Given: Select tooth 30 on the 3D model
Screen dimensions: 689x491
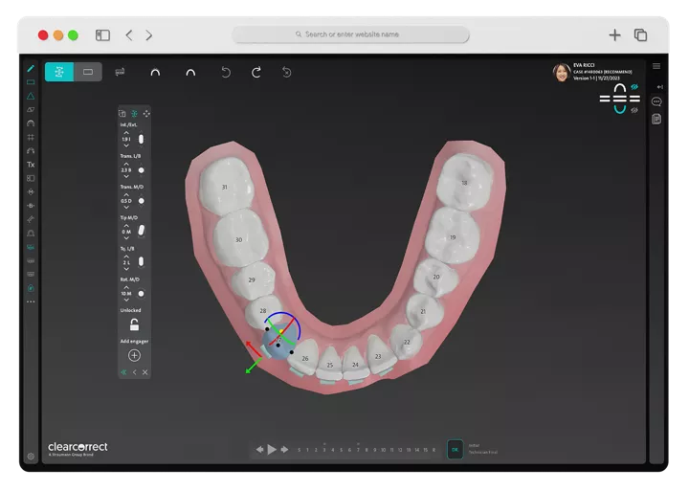Looking at the screenshot, I should (238, 238).
